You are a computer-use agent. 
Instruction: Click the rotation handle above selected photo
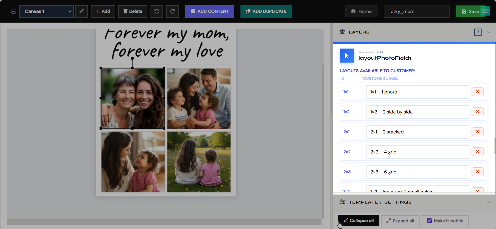132,58
